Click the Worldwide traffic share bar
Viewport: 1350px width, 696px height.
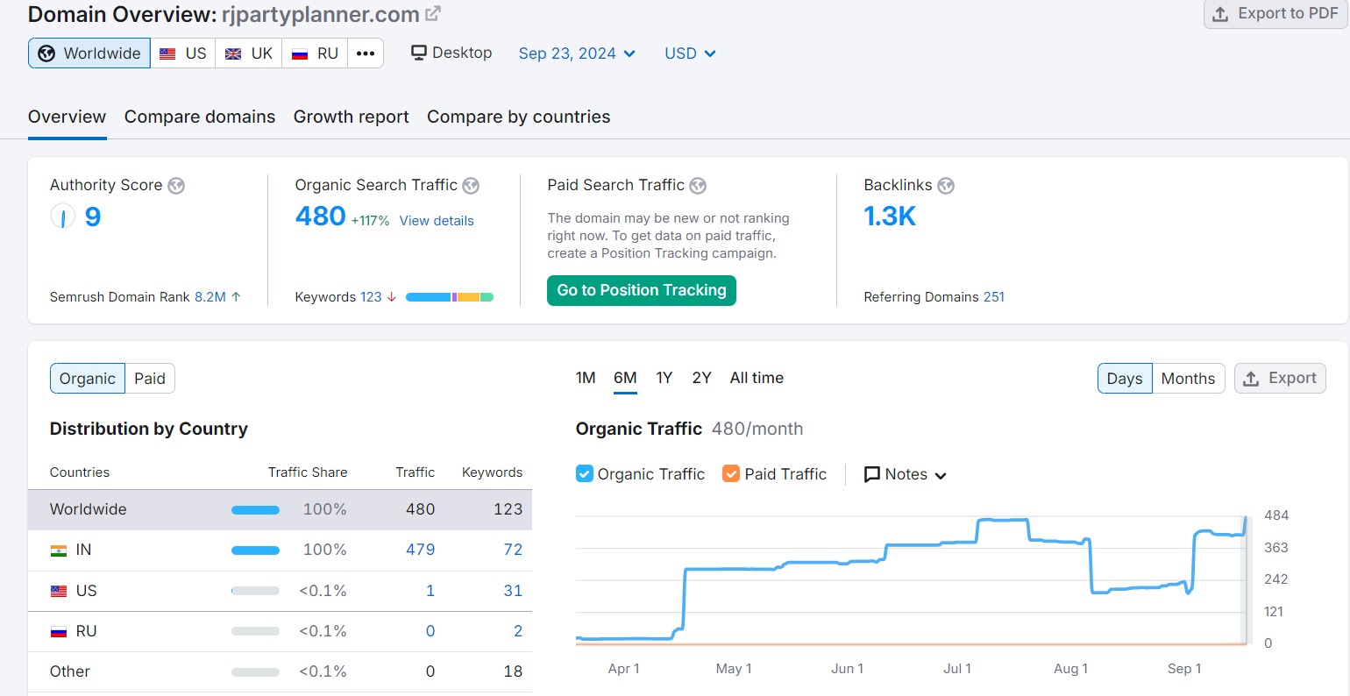(255, 510)
